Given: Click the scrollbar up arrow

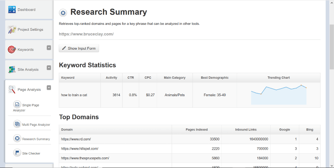Looking at the screenshot, I should [332, 3].
